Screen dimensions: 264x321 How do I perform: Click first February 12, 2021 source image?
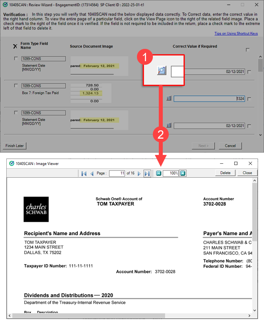click(x=99, y=66)
